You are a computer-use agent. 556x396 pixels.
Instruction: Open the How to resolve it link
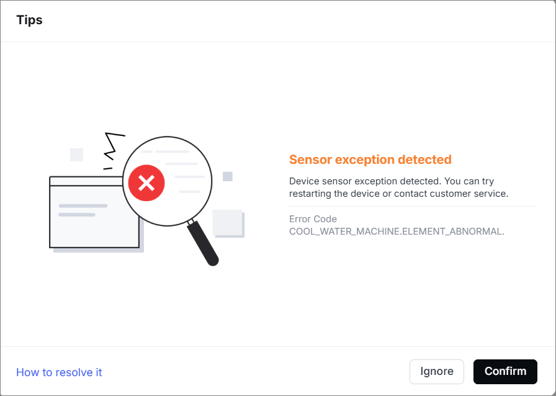tap(59, 372)
